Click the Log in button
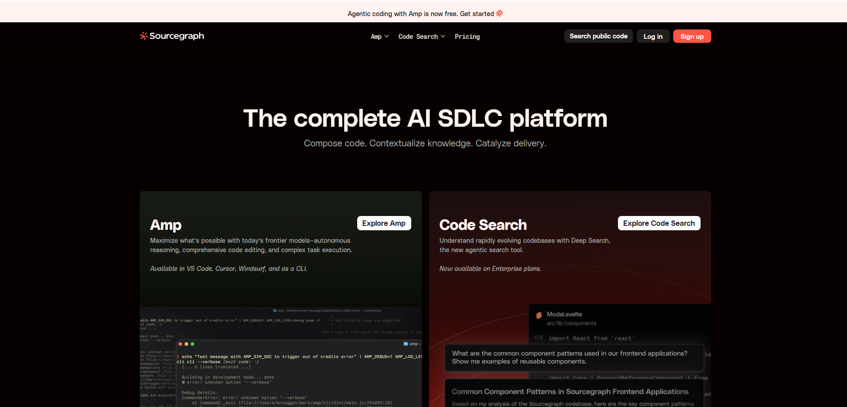This screenshot has height=407, width=847. pos(653,36)
